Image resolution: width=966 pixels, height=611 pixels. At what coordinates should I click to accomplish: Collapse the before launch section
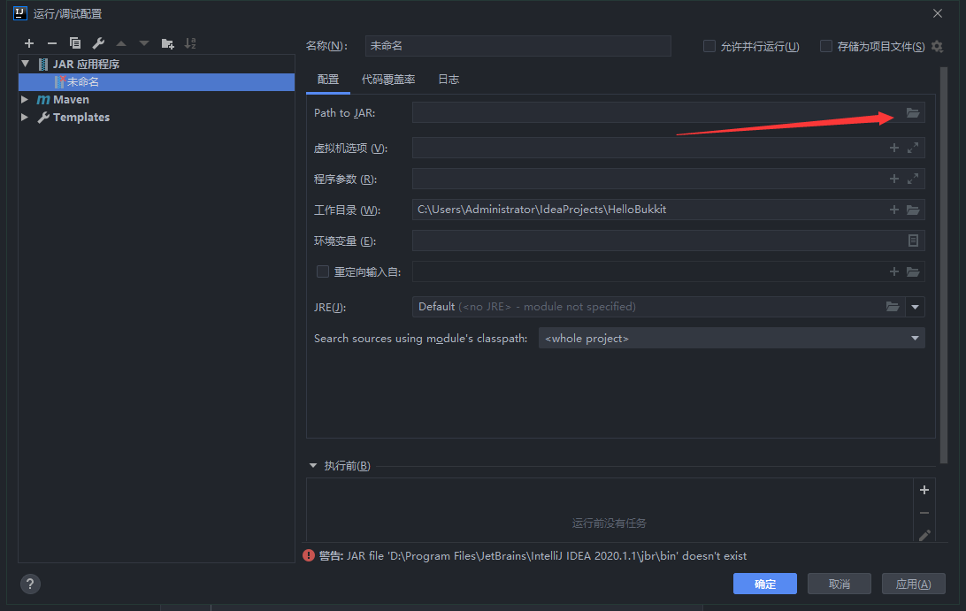coord(313,466)
